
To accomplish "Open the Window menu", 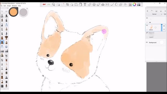I will (14, 6).
